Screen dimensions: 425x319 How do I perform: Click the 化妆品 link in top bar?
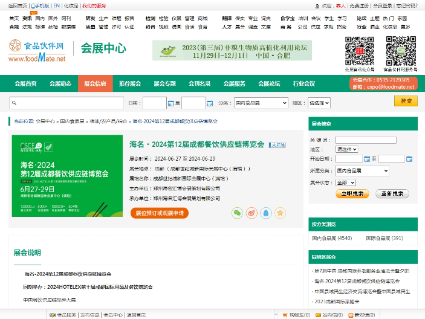click(x=71, y=5)
